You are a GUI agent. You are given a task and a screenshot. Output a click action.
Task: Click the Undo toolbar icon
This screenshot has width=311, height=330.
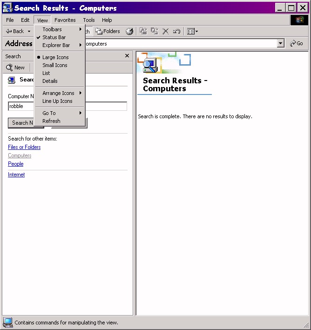pos(176,31)
